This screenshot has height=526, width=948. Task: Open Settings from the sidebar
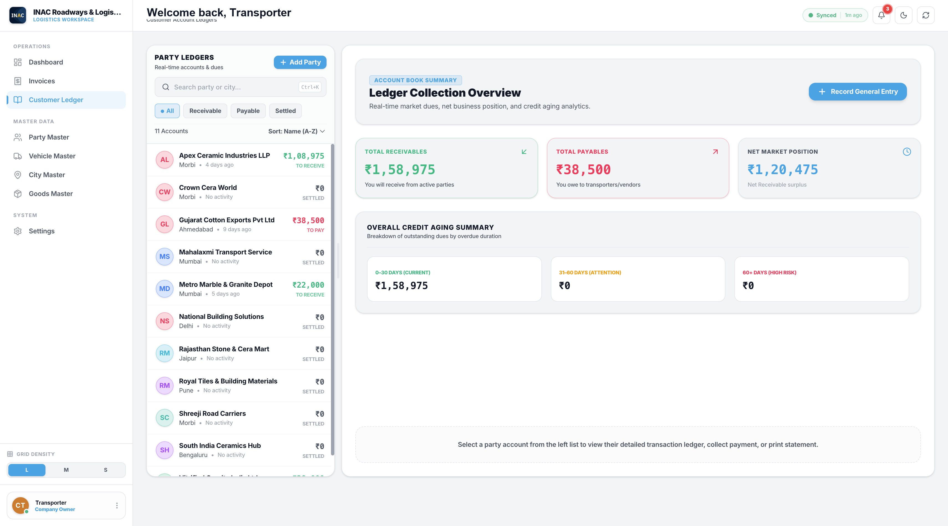tap(66, 231)
